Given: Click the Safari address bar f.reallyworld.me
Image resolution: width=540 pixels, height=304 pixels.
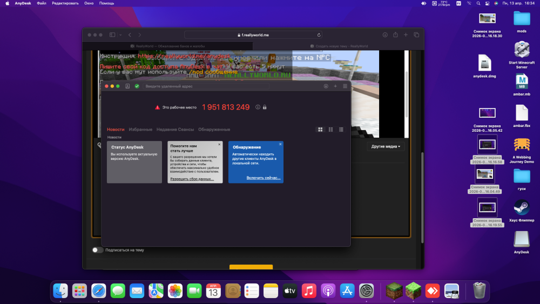Looking at the screenshot, I should 253,35.
